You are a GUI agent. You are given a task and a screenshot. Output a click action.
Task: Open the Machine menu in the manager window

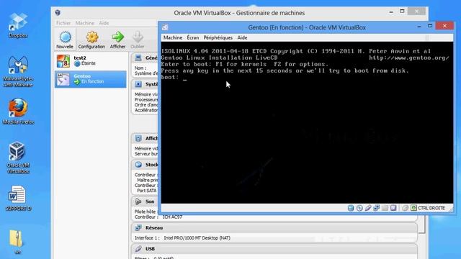[85, 23]
